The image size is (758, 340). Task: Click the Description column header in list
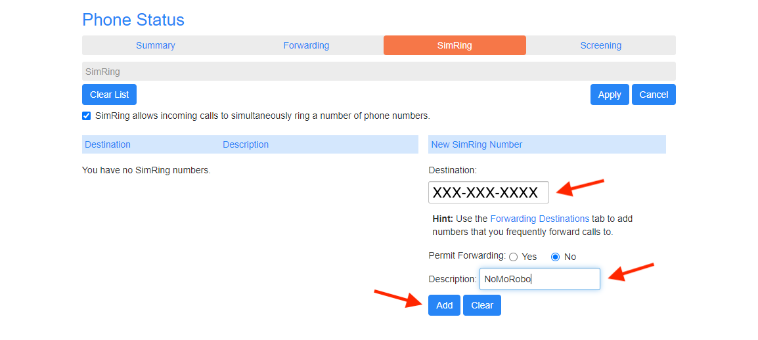[246, 144]
